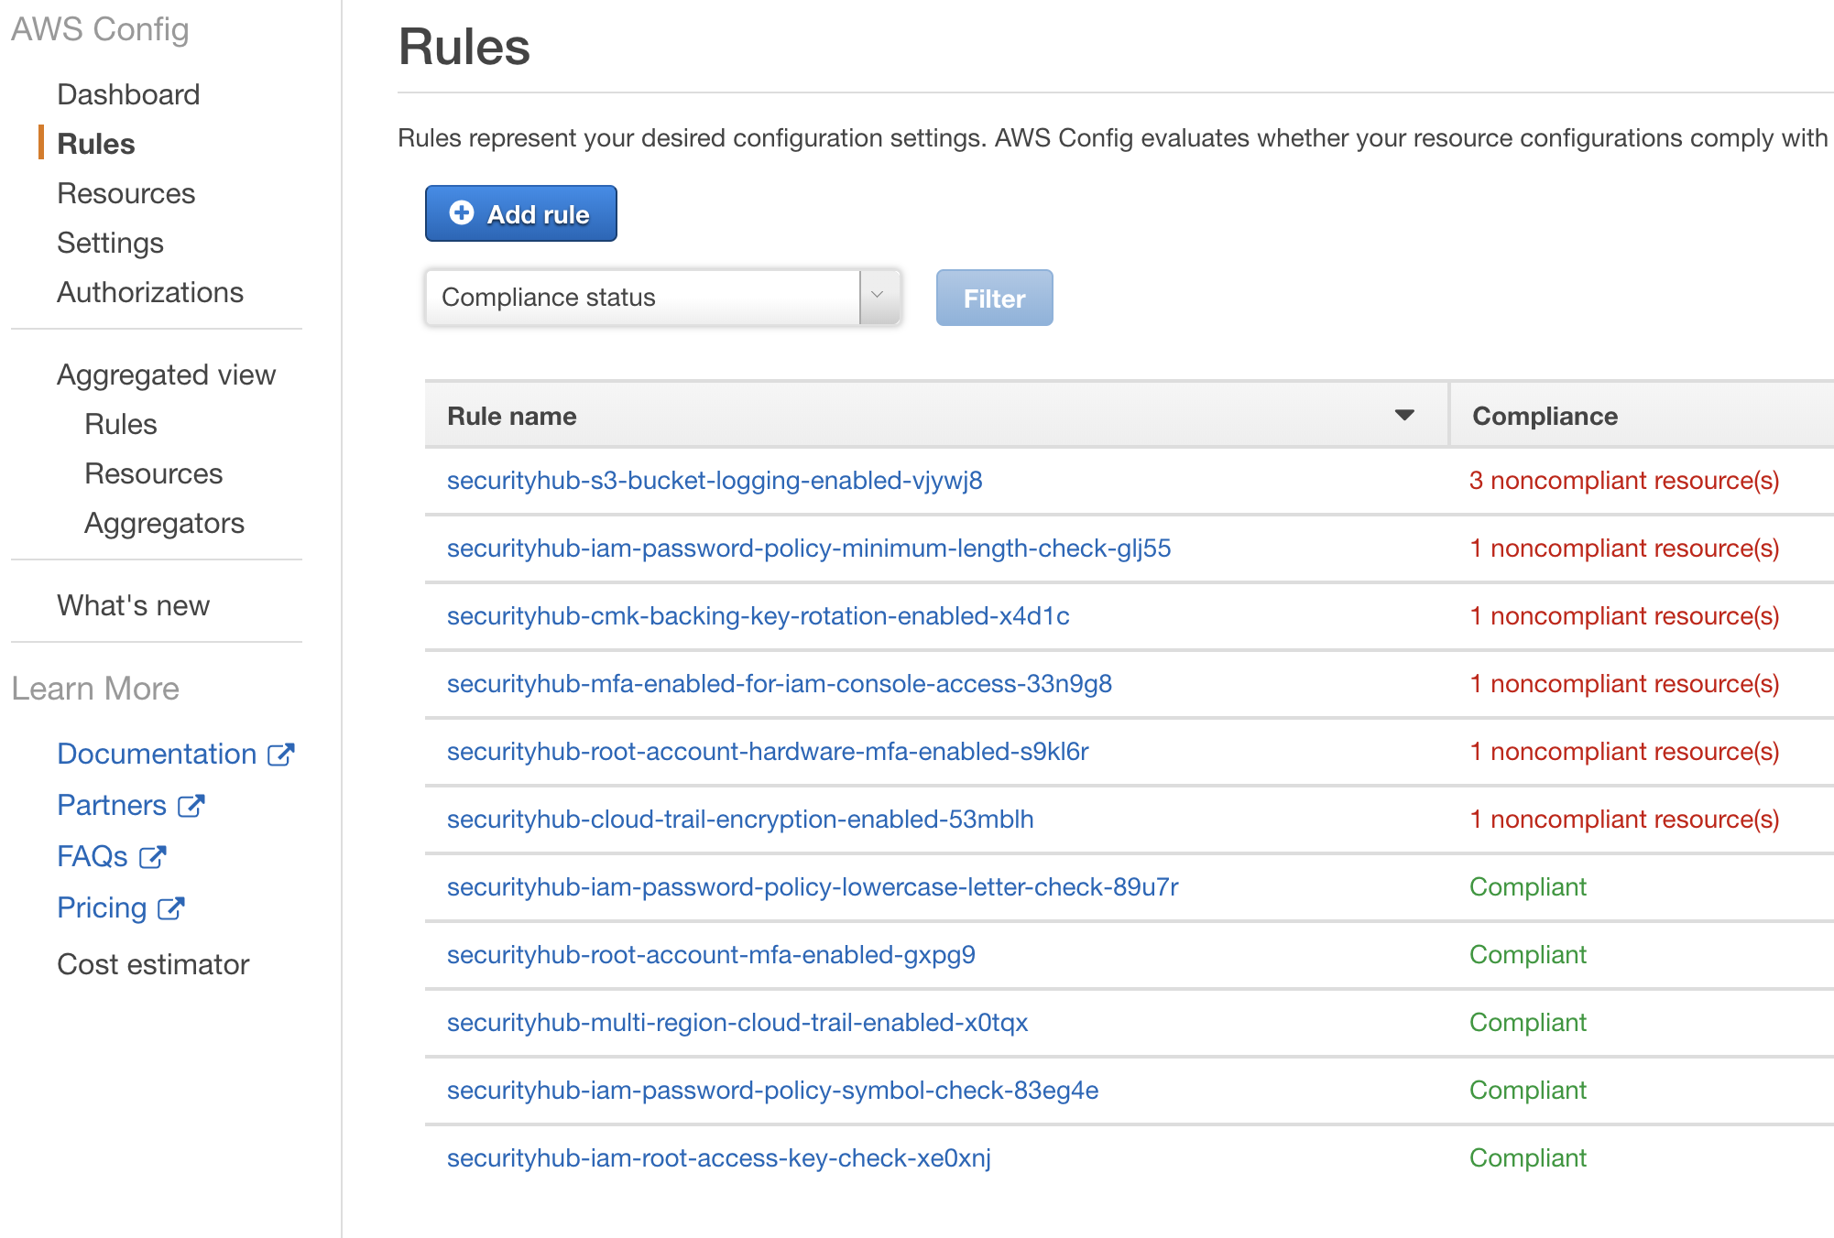Open What's new in sidebar
1834x1238 pixels.
(x=133, y=605)
